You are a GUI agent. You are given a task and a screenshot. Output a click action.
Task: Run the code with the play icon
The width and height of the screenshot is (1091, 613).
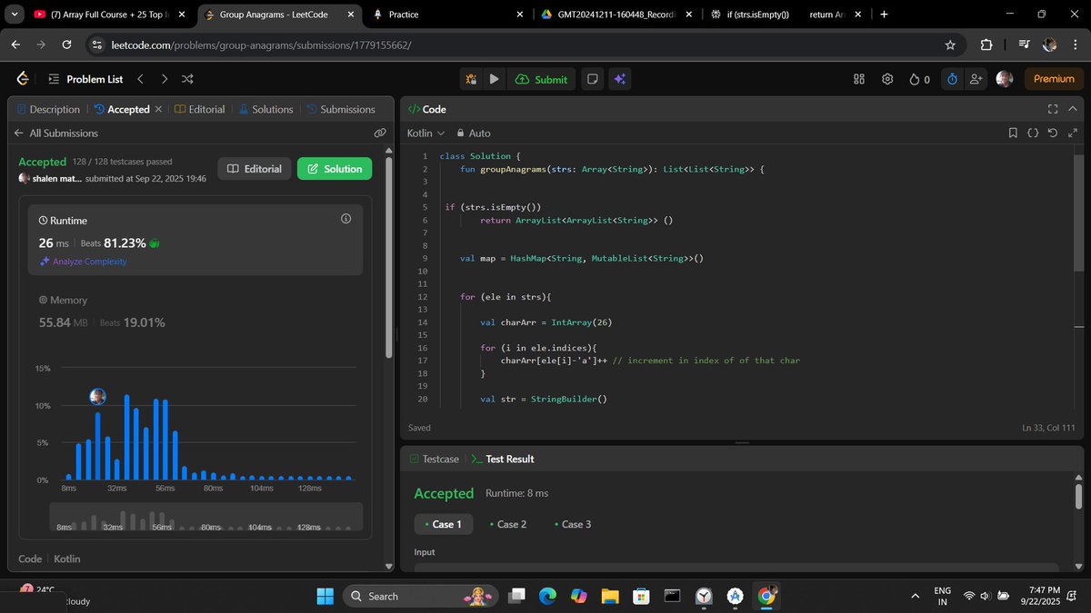click(x=494, y=79)
